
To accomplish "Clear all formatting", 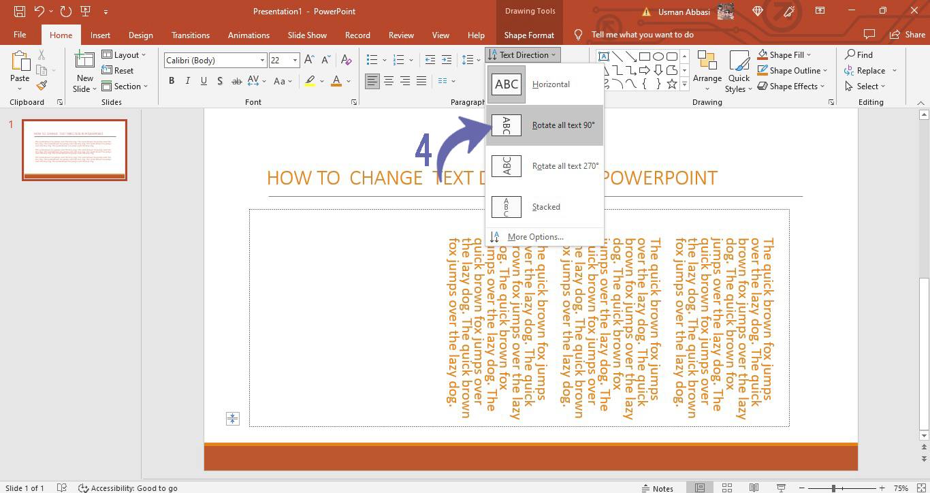I will tap(346, 60).
